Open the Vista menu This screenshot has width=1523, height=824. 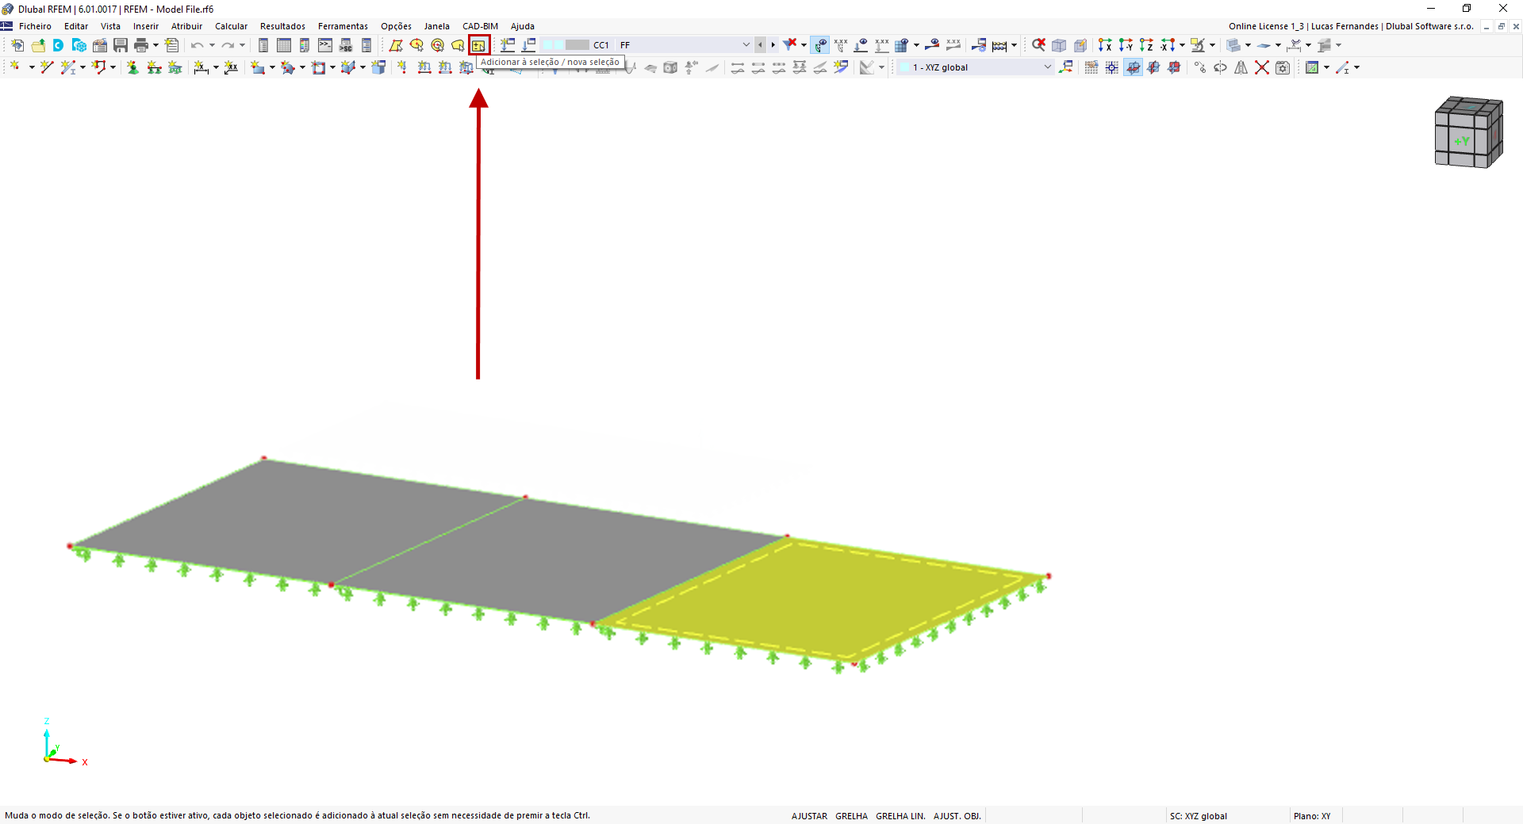(x=110, y=26)
